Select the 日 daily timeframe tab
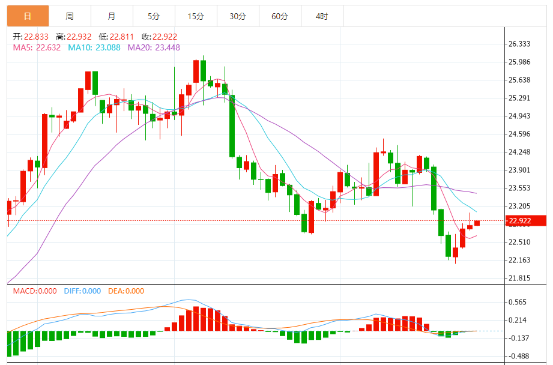Image resolution: width=553 pixels, height=365 pixels. (x=28, y=16)
